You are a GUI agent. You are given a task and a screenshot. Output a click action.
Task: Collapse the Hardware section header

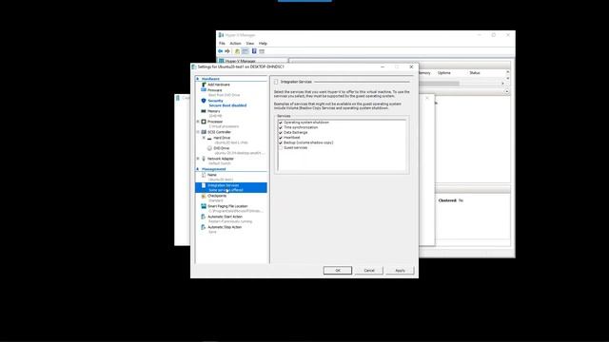(x=198, y=79)
